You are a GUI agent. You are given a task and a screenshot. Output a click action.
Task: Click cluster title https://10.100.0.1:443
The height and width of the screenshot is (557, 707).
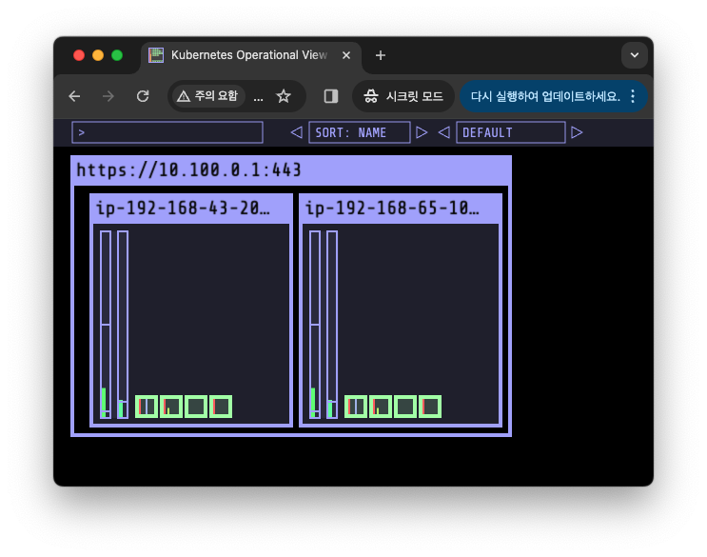pyautogui.click(x=188, y=170)
